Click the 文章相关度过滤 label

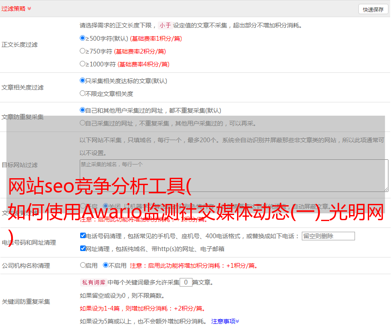(x=22, y=87)
